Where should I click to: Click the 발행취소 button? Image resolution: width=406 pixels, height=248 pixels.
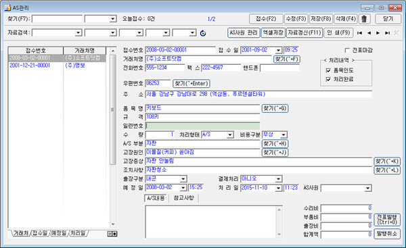pyautogui.click(x=387, y=234)
